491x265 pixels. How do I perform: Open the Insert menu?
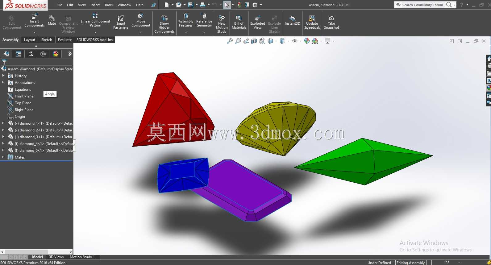pos(95,5)
